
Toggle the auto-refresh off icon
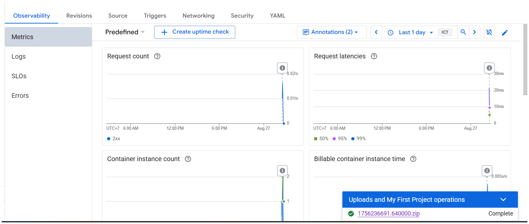(489, 32)
